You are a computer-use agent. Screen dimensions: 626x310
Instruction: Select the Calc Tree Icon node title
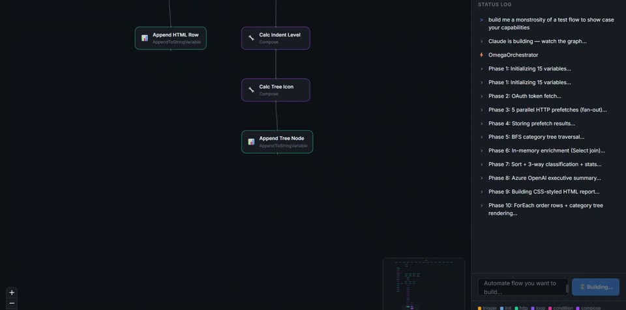tap(276, 87)
